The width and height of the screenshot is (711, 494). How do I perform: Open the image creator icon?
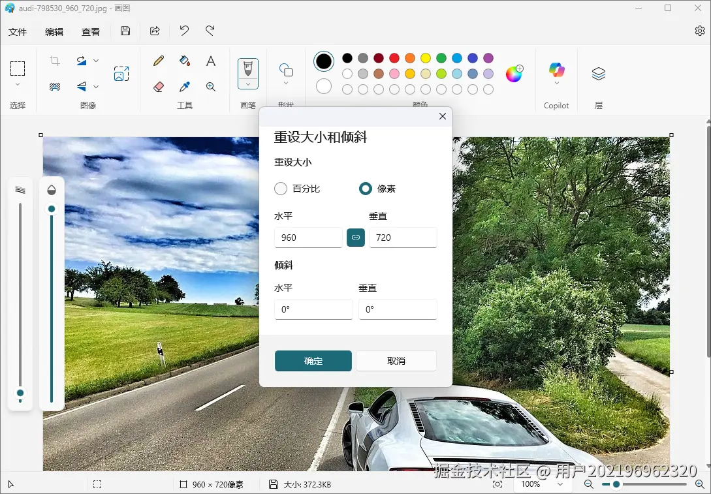pyautogui.click(x=121, y=74)
